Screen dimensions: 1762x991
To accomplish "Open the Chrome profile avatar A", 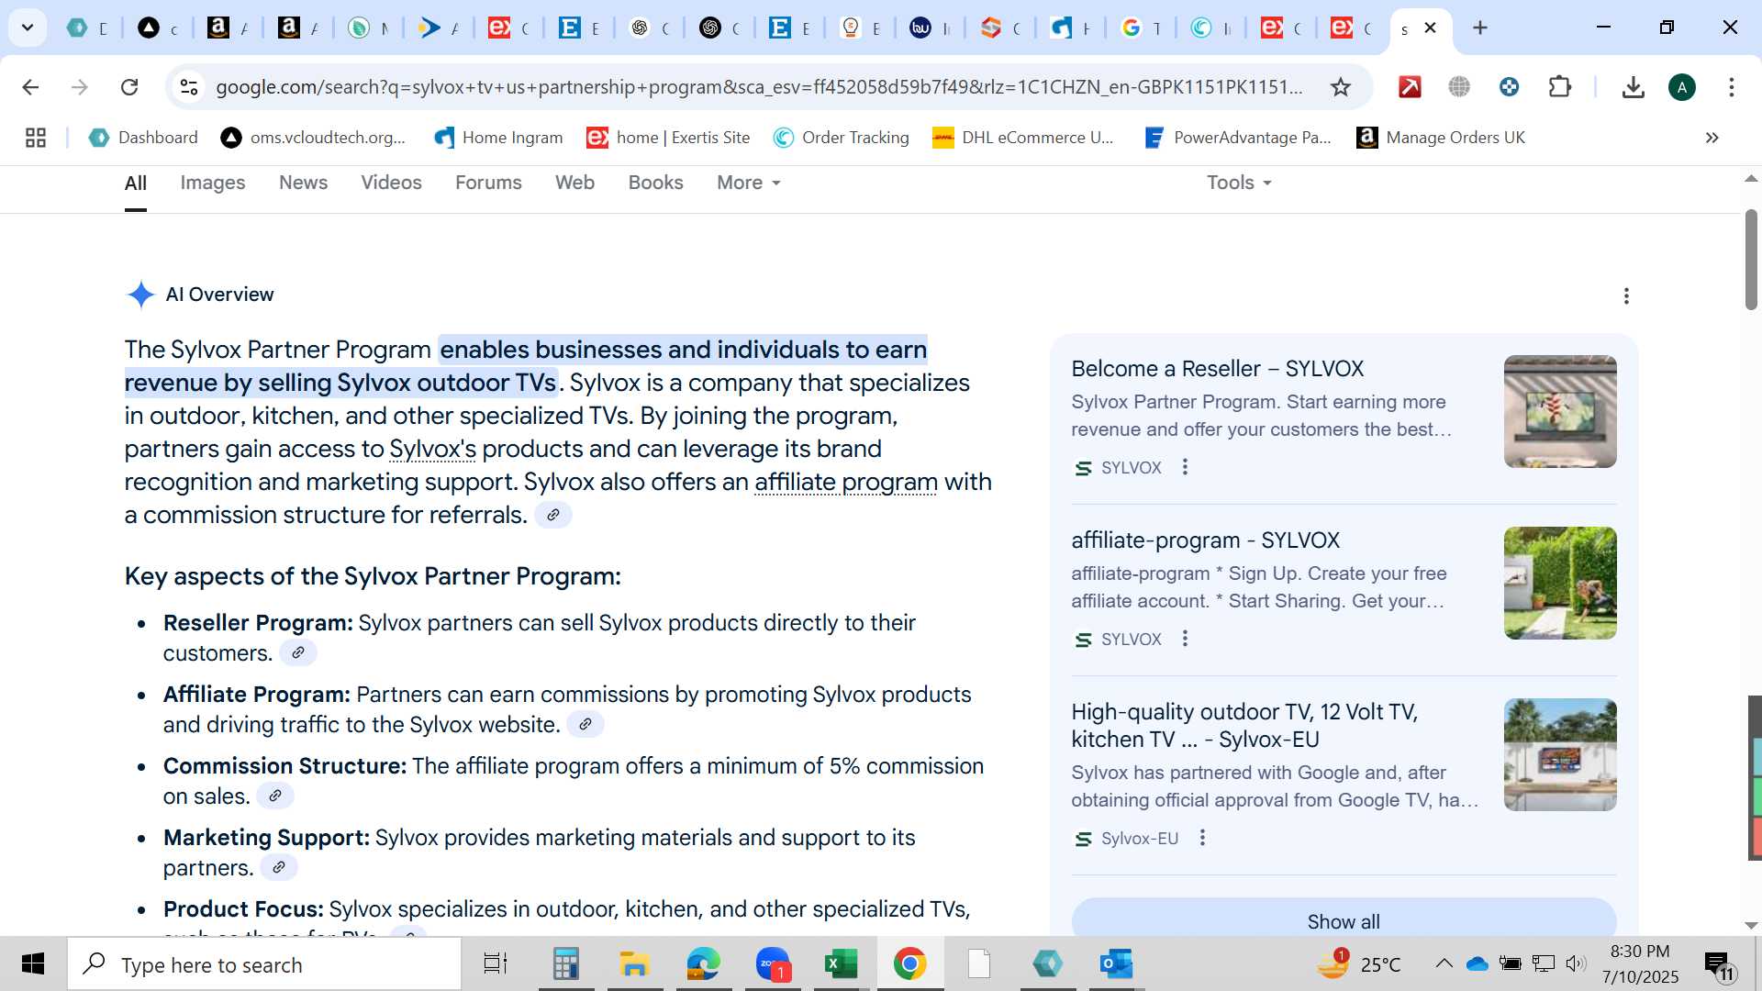I will tap(1682, 87).
